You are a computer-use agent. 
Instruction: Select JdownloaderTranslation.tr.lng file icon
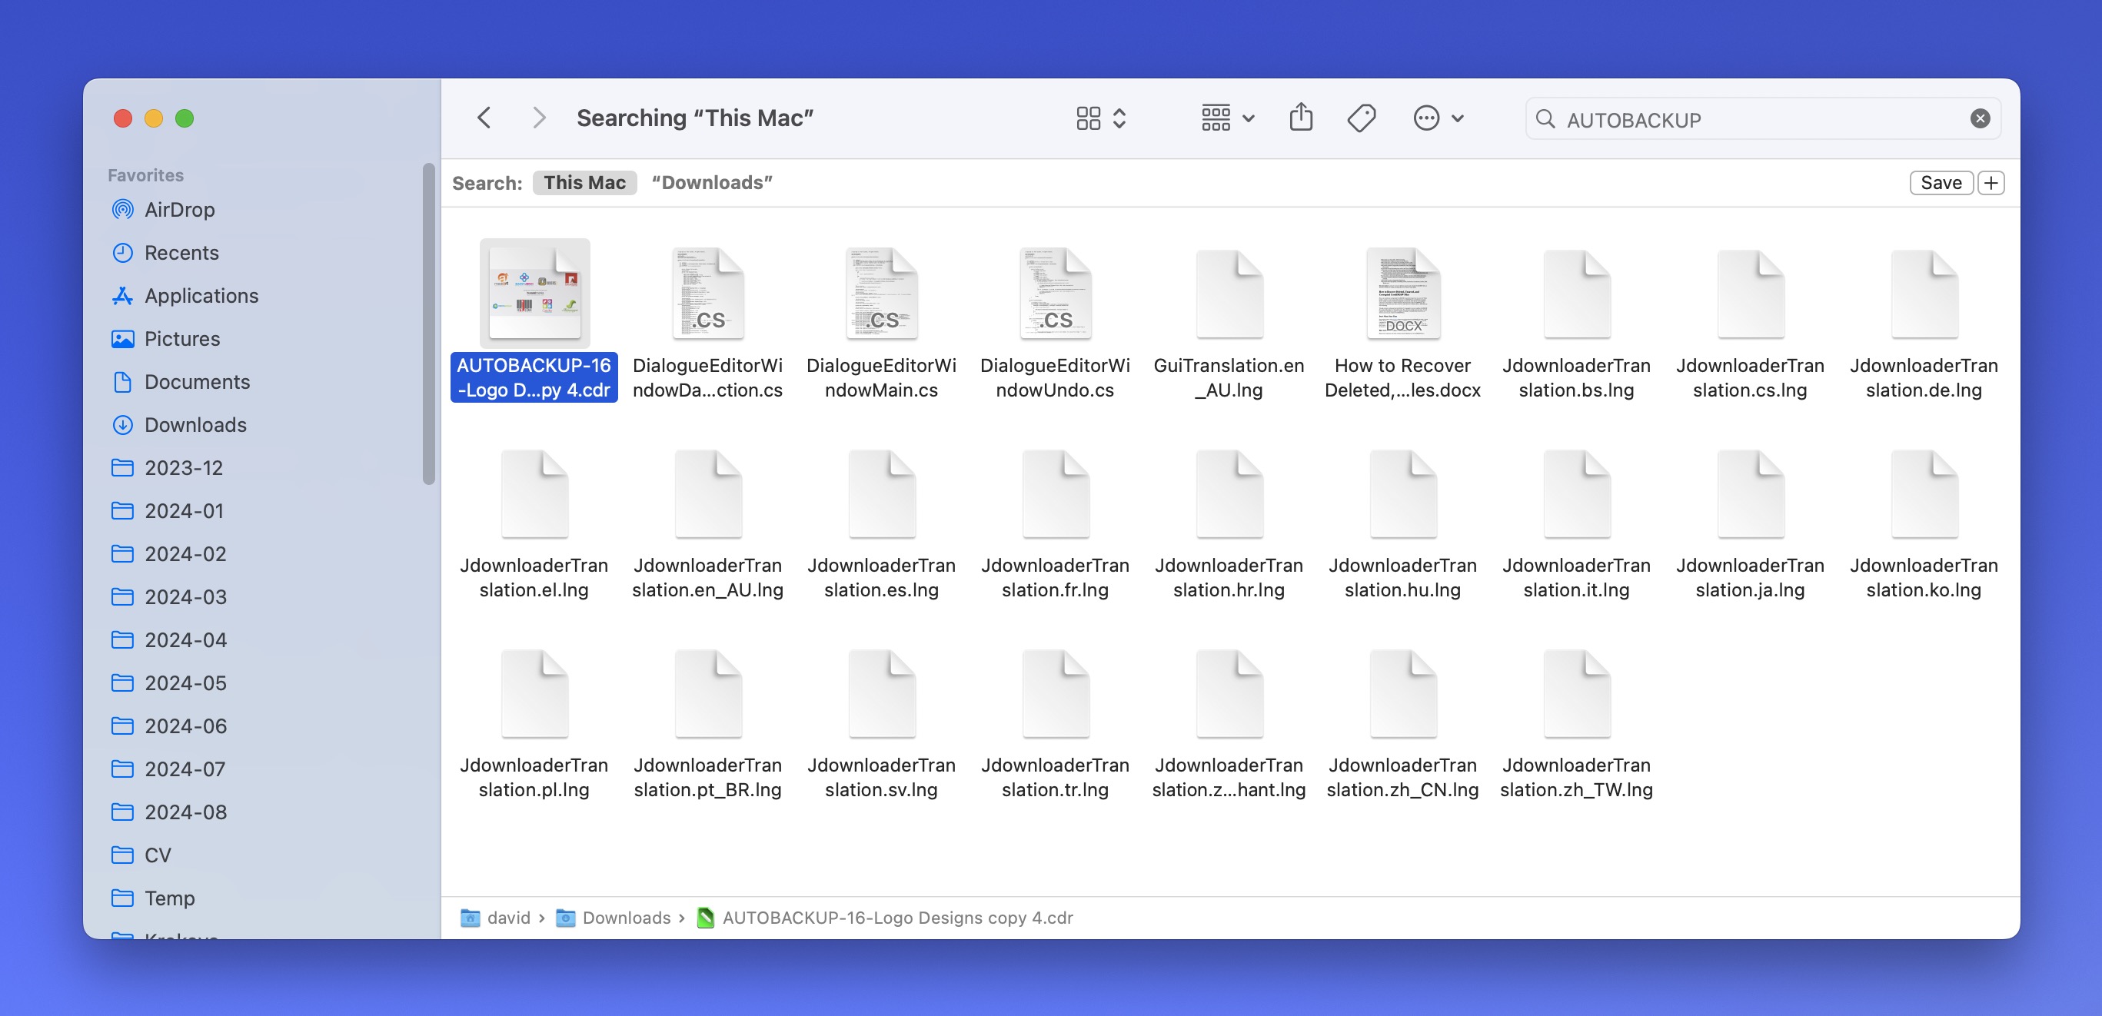coord(1055,693)
